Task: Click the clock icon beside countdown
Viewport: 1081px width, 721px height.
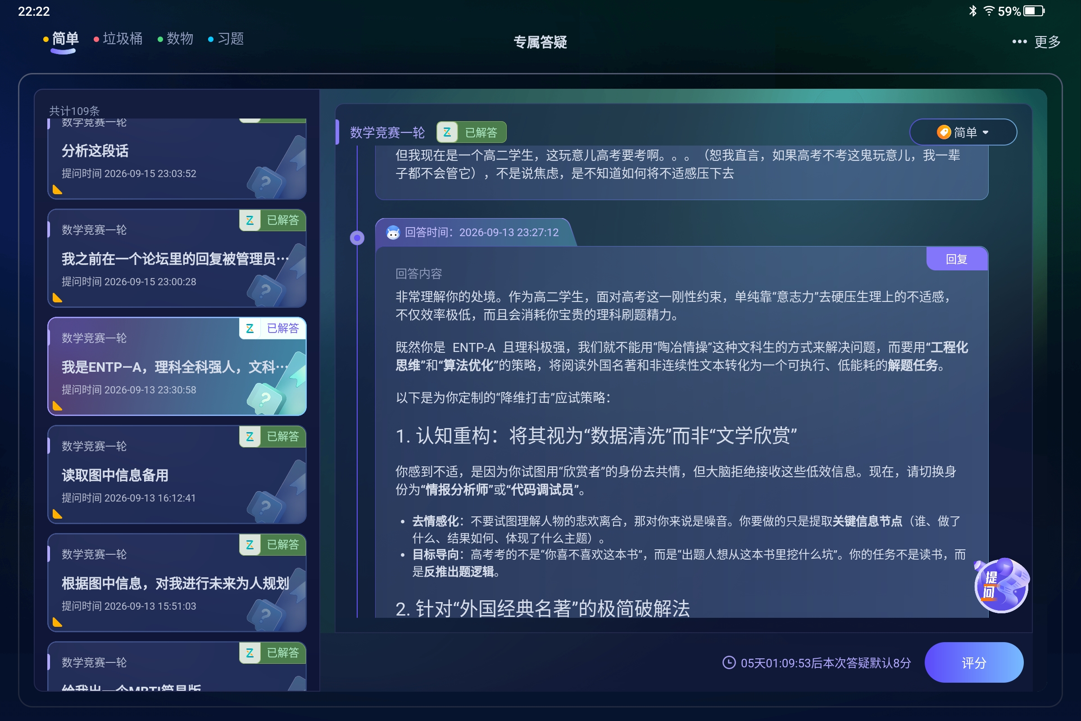Action: [729, 662]
